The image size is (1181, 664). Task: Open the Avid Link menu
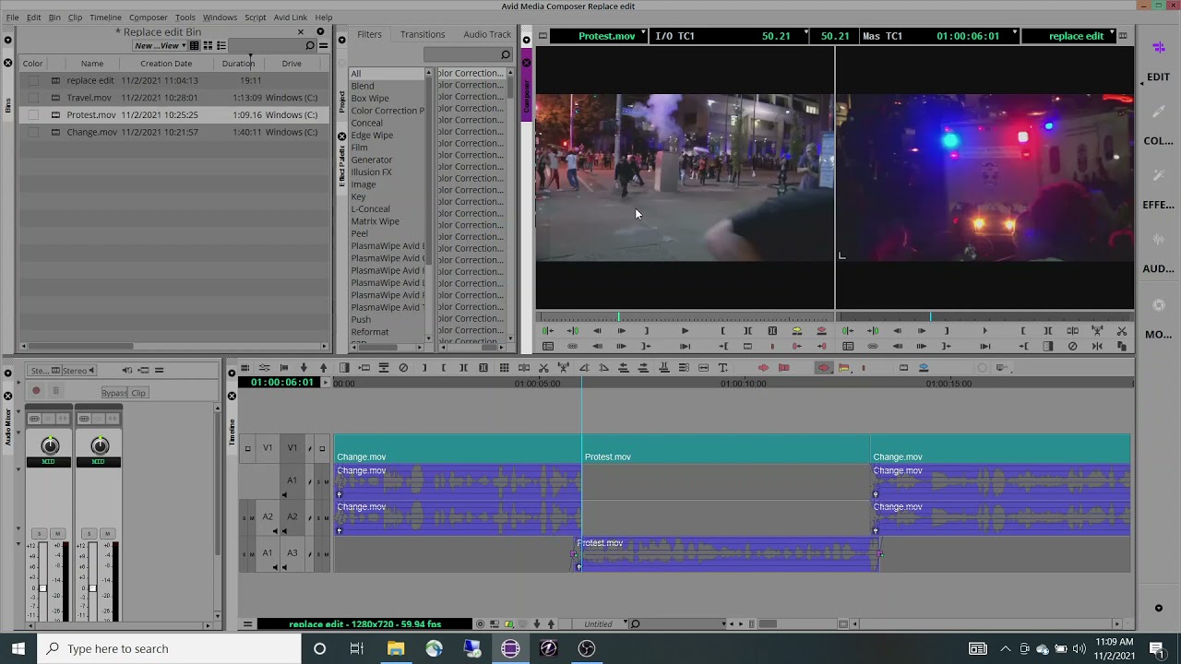(290, 18)
